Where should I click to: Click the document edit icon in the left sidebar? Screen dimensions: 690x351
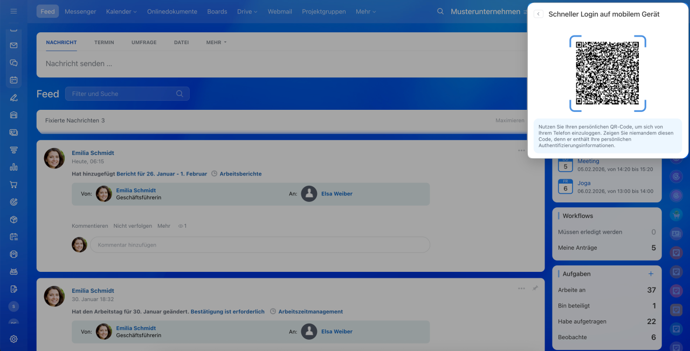tap(13, 289)
